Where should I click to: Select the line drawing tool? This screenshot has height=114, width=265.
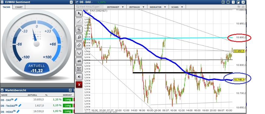(x=79, y=22)
